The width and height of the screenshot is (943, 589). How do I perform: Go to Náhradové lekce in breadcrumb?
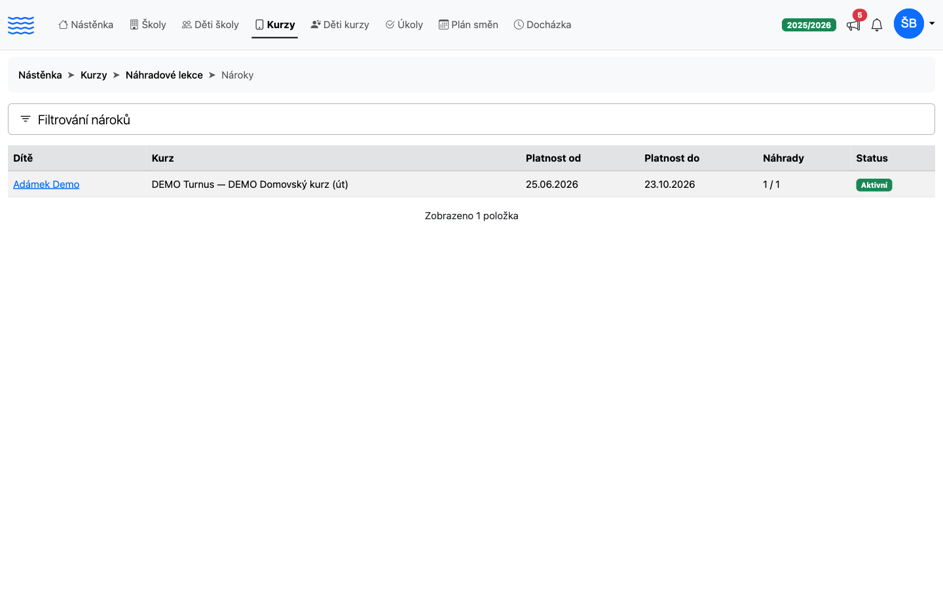164,75
